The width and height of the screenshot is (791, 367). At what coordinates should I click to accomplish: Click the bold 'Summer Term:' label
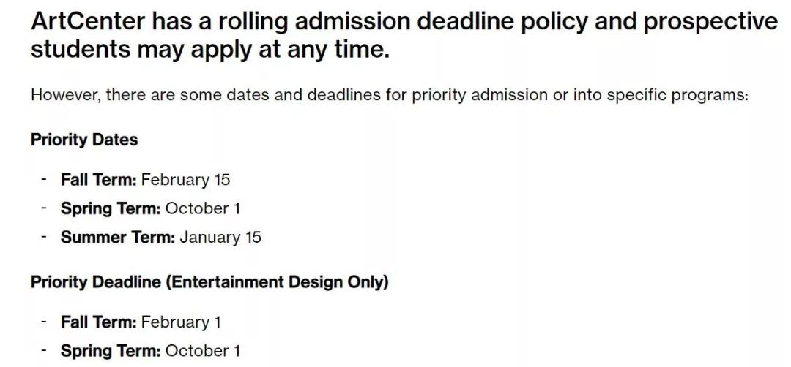117,237
